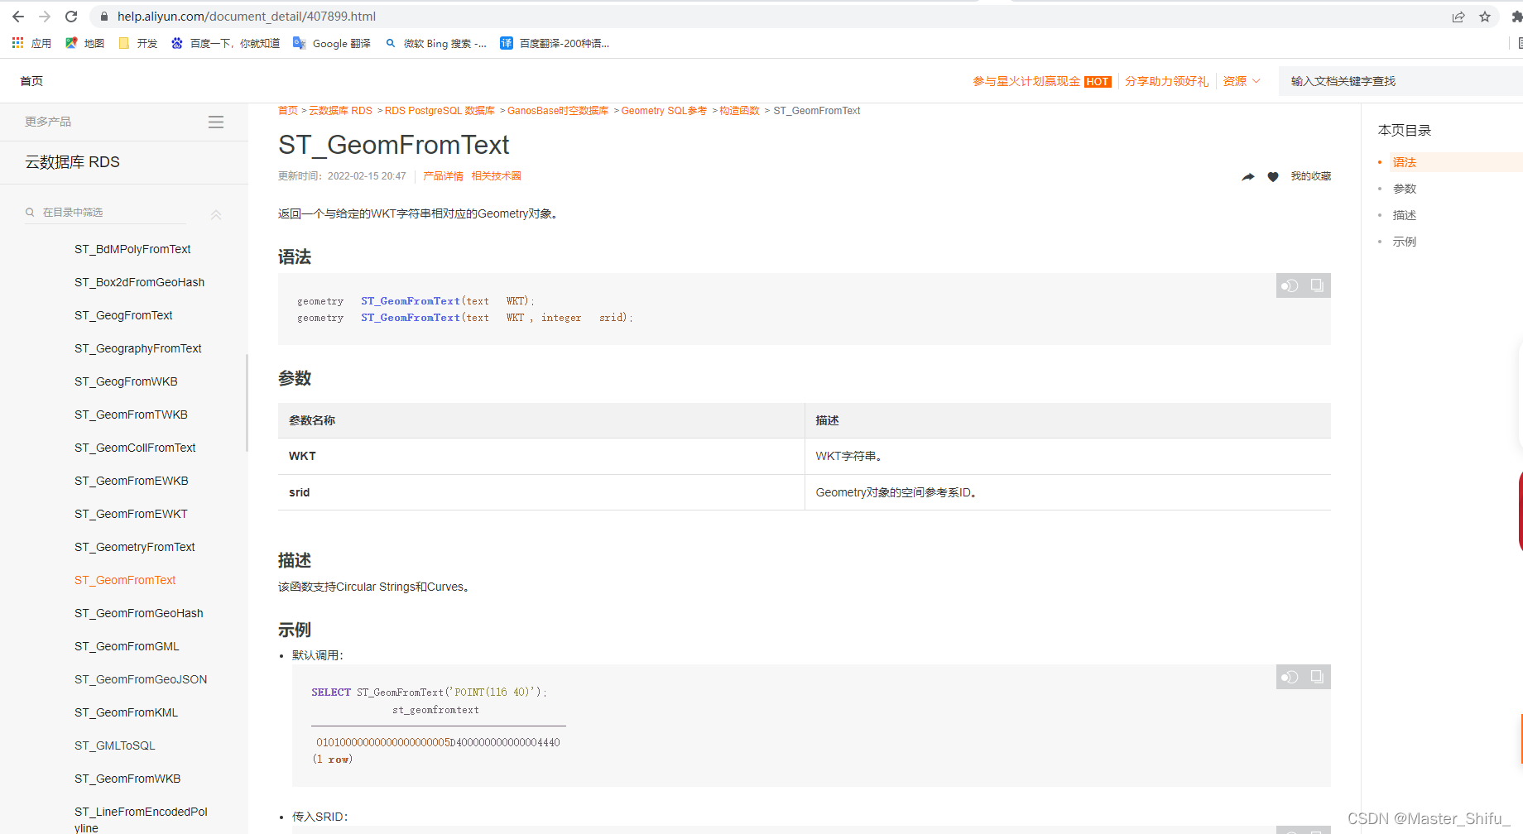Jump to 参数 section in page contents
This screenshot has width=1523, height=834.
click(1405, 189)
